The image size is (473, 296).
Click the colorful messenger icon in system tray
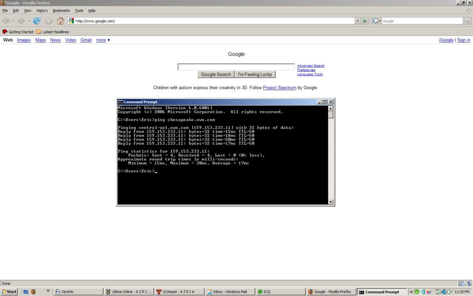[x=428, y=292]
